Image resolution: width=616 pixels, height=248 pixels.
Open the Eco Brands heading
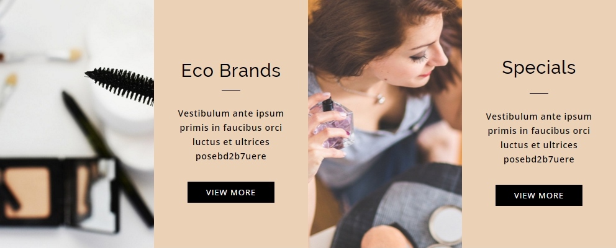(231, 71)
